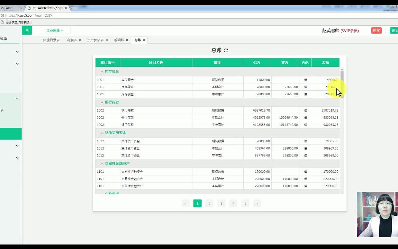Collapse the 库存现金 account section

101,71
